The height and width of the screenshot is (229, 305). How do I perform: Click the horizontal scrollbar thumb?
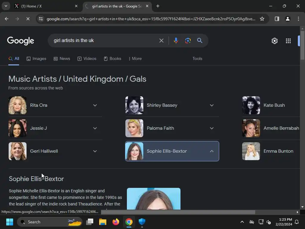pyautogui.click(x=178, y=212)
